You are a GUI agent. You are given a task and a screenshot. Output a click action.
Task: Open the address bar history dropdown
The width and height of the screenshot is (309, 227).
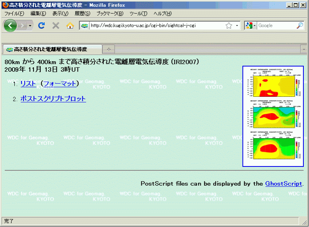click(237, 25)
